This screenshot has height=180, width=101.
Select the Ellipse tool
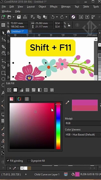click(3, 79)
